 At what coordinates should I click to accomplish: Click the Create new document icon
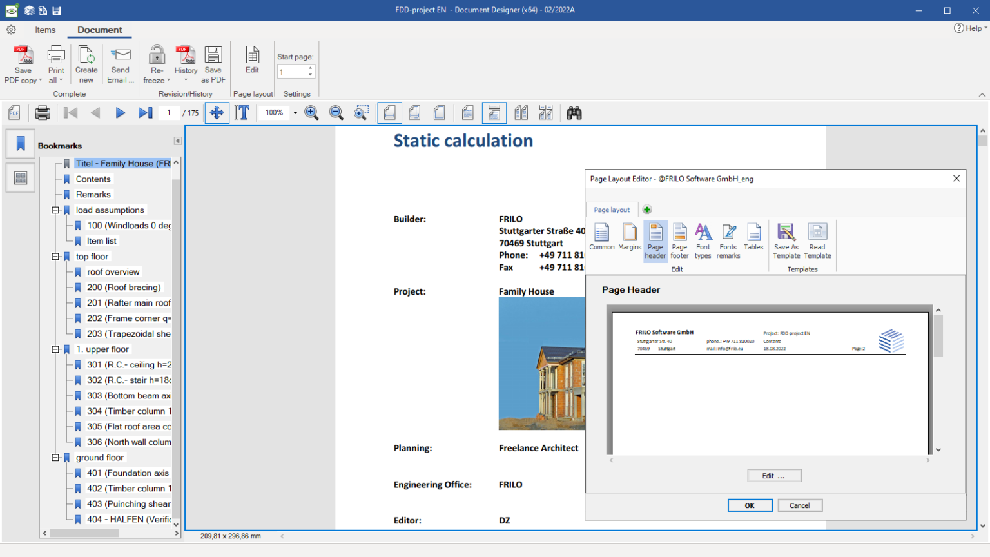[86, 63]
